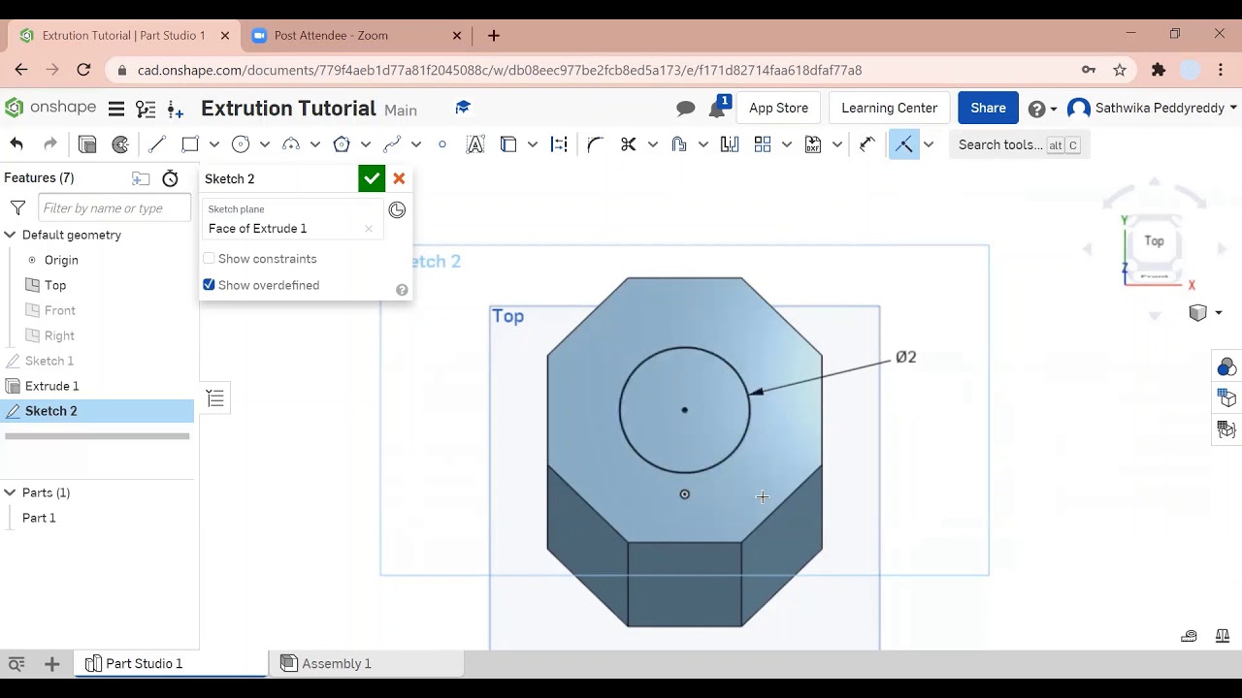Open the Insert DXF tool
This screenshot has height=698, width=1242.
(x=813, y=144)
